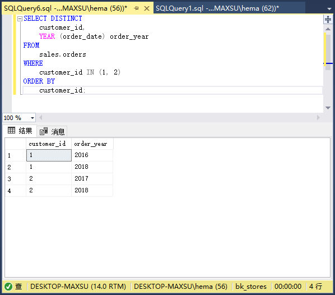Click the vertical scrollbar up arrow
Screen dimensions: 335x295
(x=328, y=29)
